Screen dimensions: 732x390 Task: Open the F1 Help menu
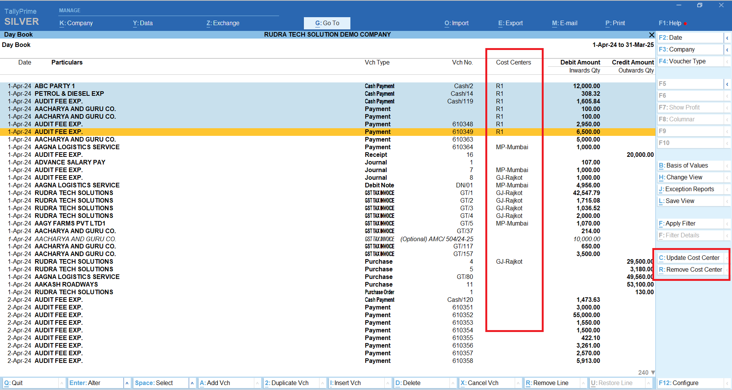tap(670, 23)
